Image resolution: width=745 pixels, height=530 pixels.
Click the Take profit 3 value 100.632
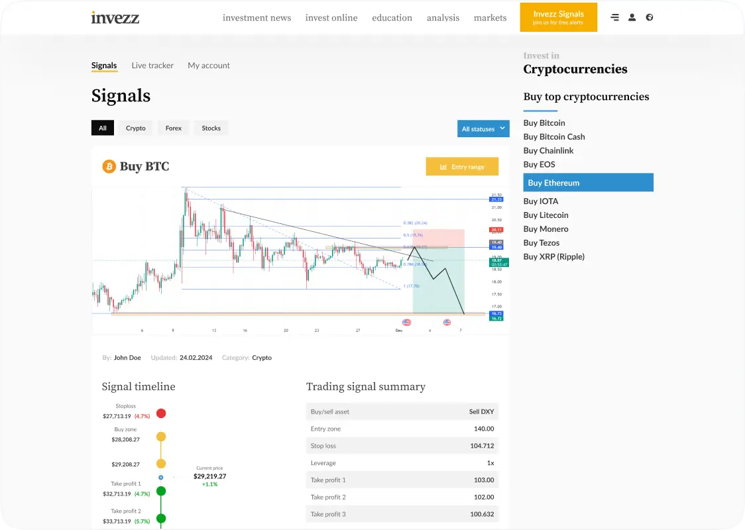tap(482, 514)
